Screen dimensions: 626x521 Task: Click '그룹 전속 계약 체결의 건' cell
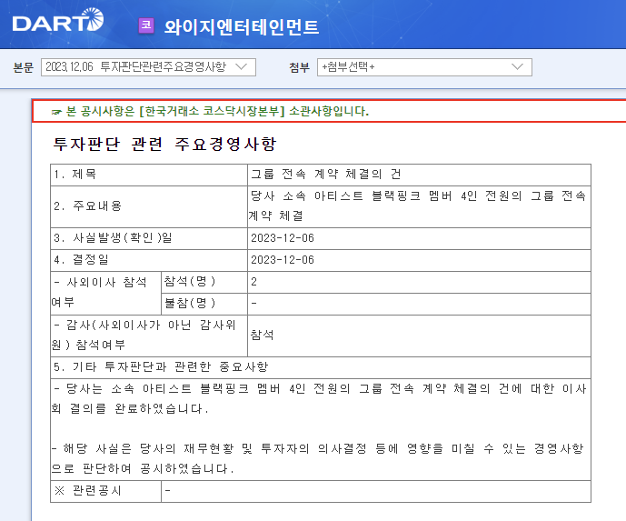tap(419, 175)
